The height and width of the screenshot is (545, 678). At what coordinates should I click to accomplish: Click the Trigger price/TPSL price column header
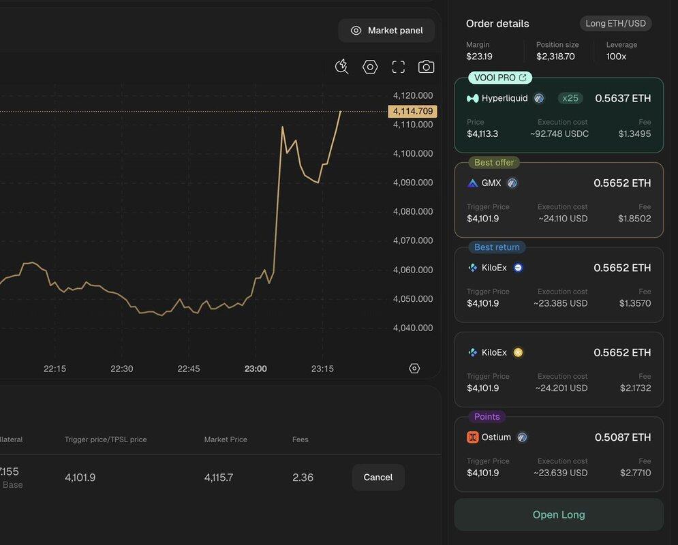coord(106,439)
